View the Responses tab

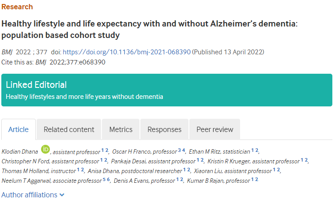(164, 129)
